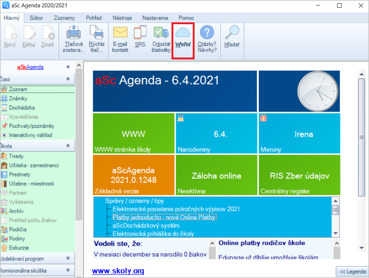Viewport: 369px width, 278px height.
Task: Open Rodiny families item
Action: tap(17, 239)
